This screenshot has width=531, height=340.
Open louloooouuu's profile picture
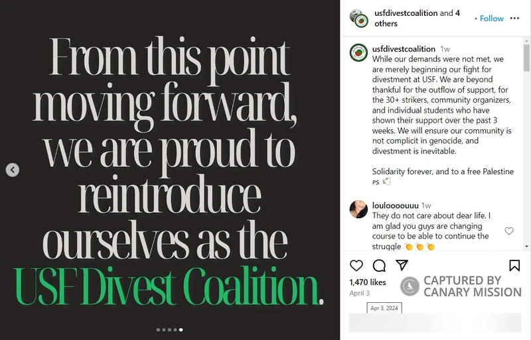pyautogui.click(x=358, y=209)
